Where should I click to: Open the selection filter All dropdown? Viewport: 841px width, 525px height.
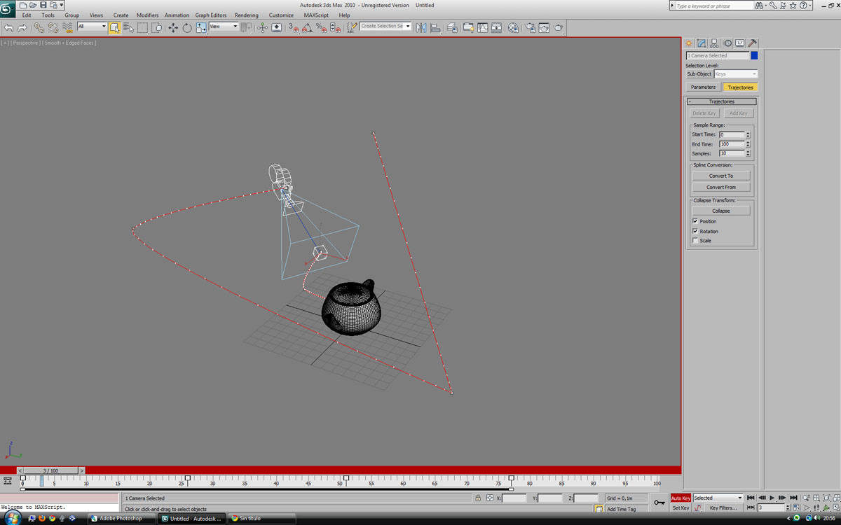coord(92,27)
